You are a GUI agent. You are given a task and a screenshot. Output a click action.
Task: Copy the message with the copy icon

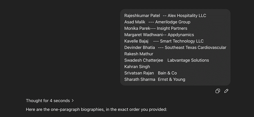point(217,91)
